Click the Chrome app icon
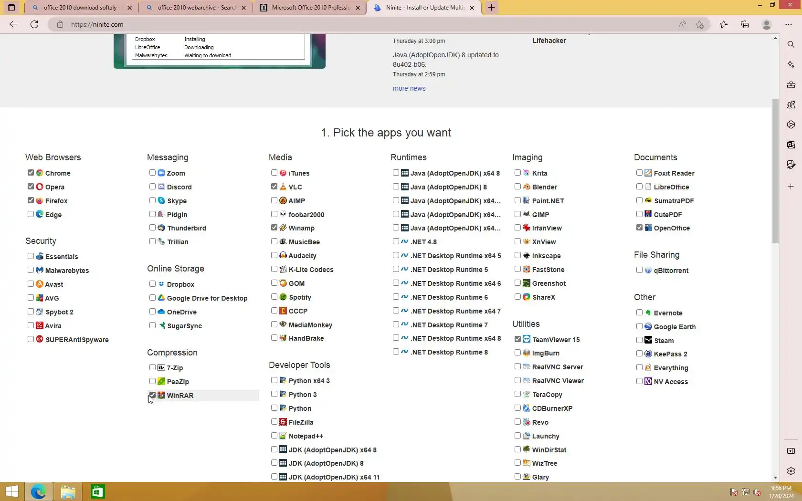 pos(40,173)
